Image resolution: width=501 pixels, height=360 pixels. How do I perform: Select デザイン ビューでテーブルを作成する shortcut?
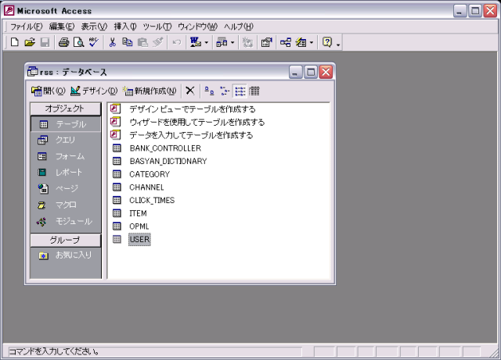click(x=183, y=109)
